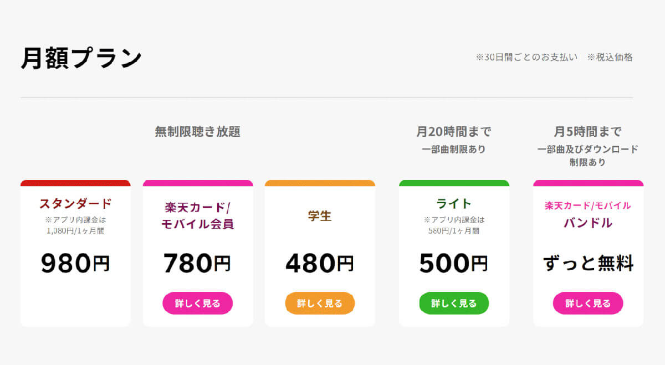665x365 pixels.
Task: Click the ※30日間ごとのお支払い note
Action: click(x=526, y=57)
